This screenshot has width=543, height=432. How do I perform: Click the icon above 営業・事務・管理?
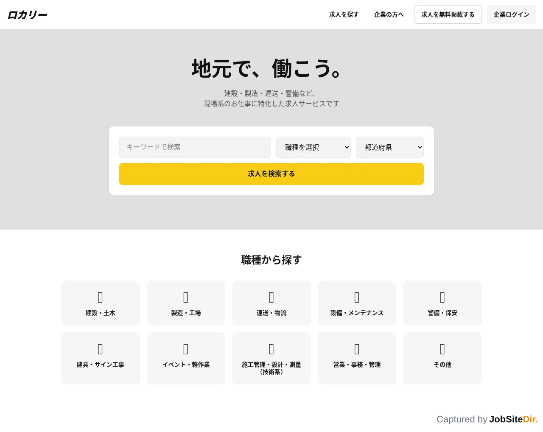tap(357, 349)
